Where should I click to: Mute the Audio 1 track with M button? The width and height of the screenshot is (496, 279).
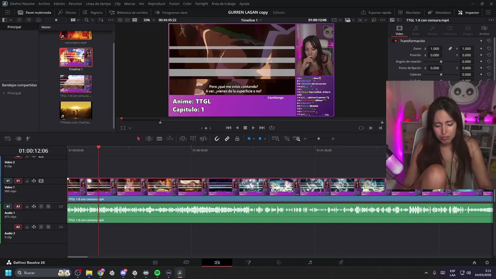point(48,207)
